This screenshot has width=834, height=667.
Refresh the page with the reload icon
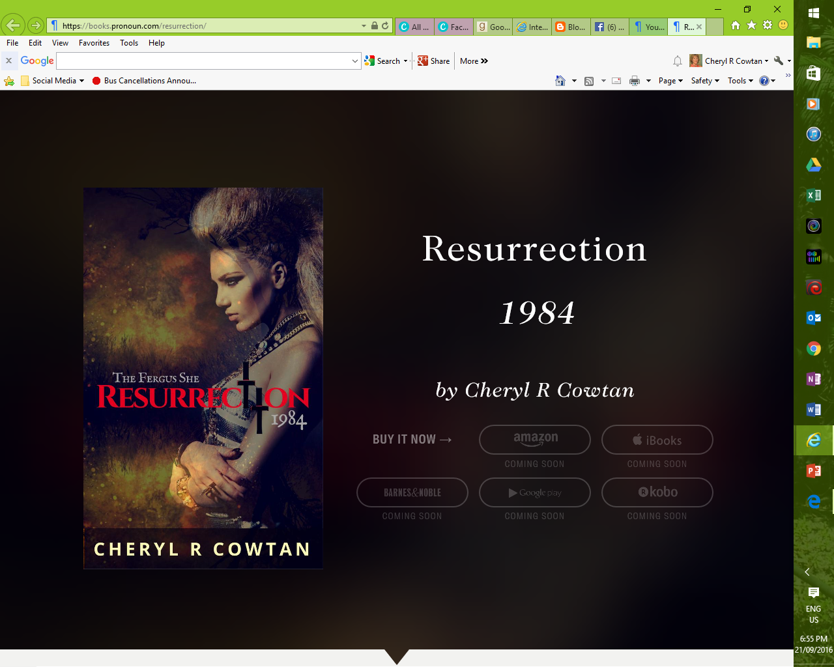tap(385, 26)
